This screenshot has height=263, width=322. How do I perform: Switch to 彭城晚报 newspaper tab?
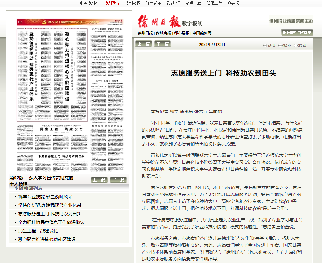163,33
